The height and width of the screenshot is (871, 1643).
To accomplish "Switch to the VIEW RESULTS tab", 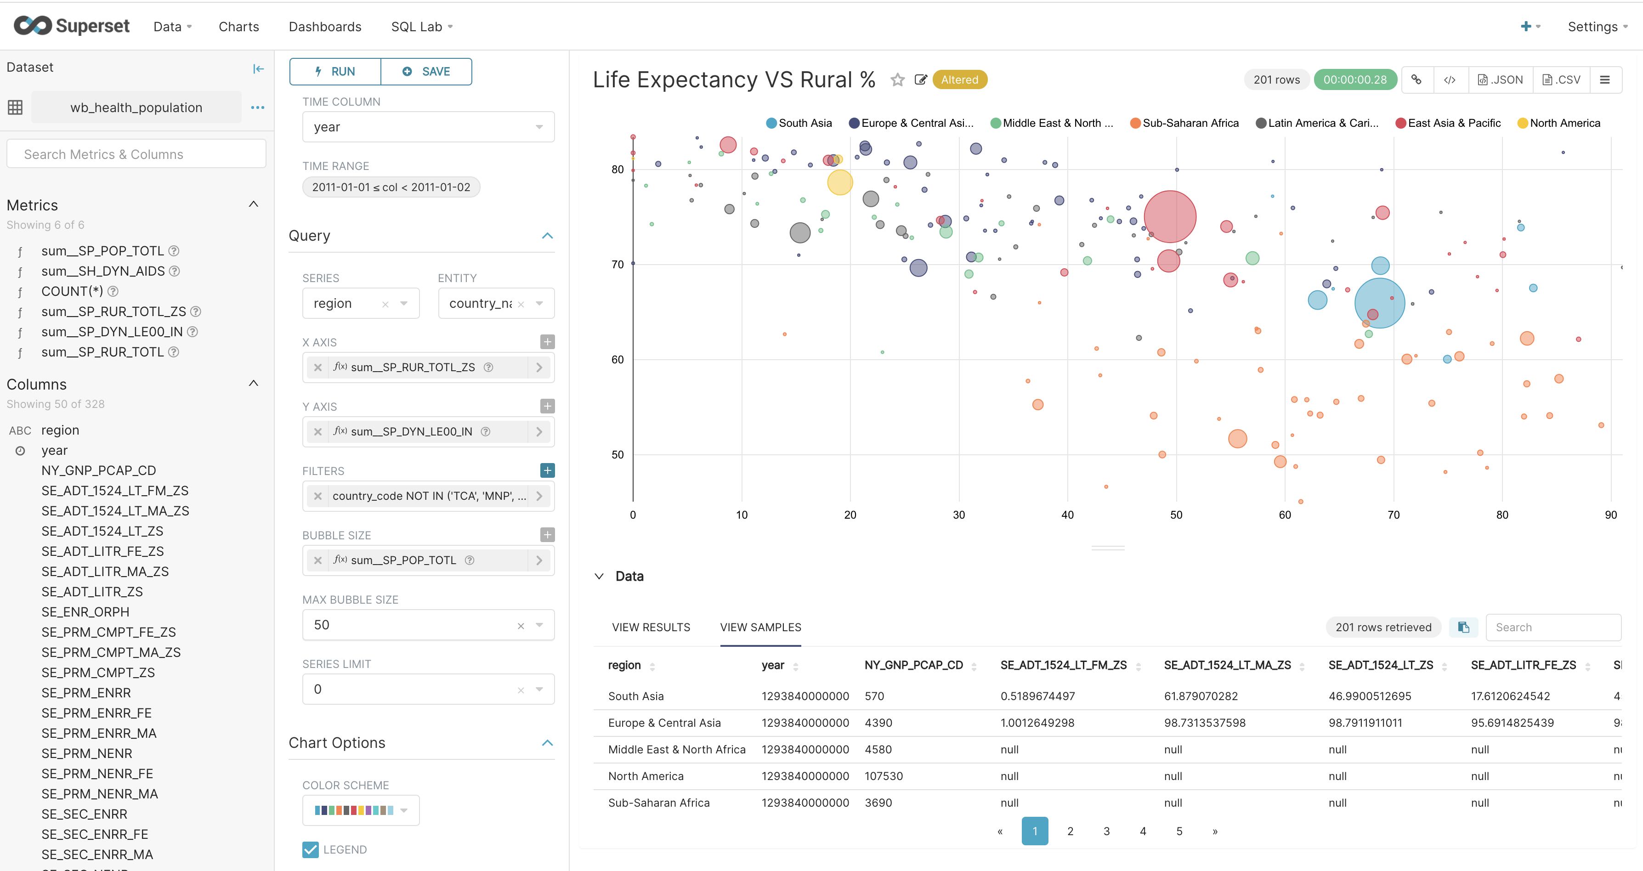I will click(x=651, y=628).
